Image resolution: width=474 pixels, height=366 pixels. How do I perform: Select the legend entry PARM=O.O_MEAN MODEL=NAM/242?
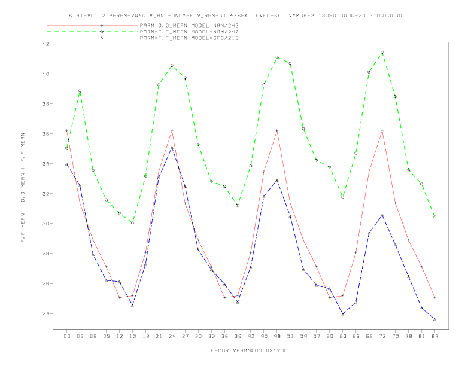point(189,25)
